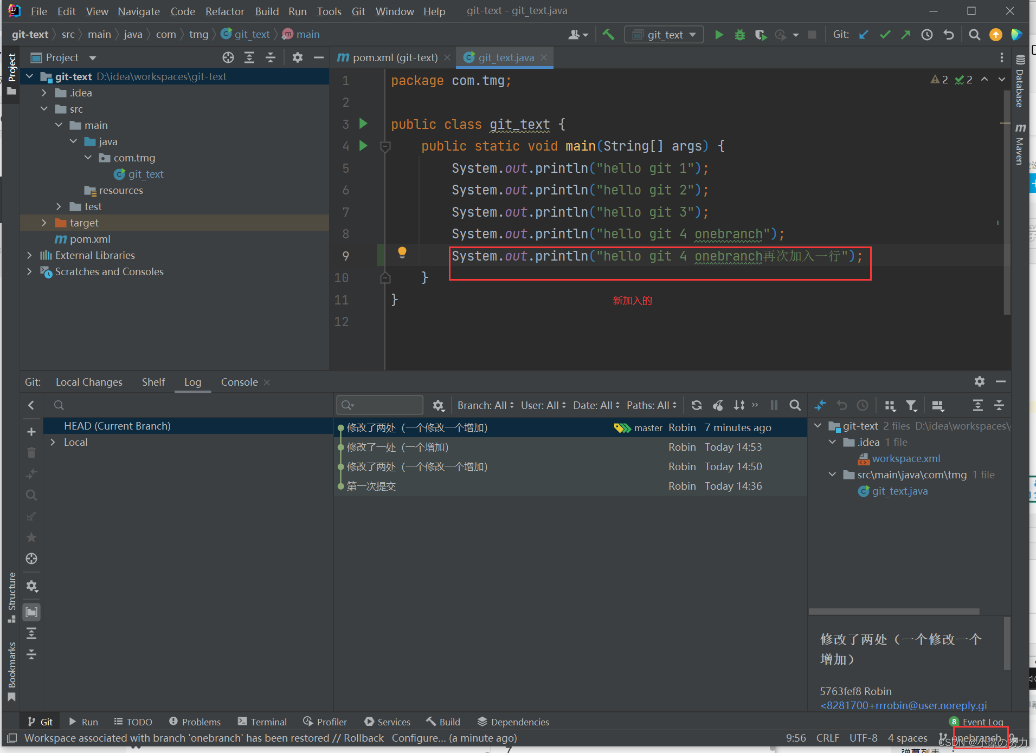Update project via the Git blue arrow

click(x=864, y=35)
